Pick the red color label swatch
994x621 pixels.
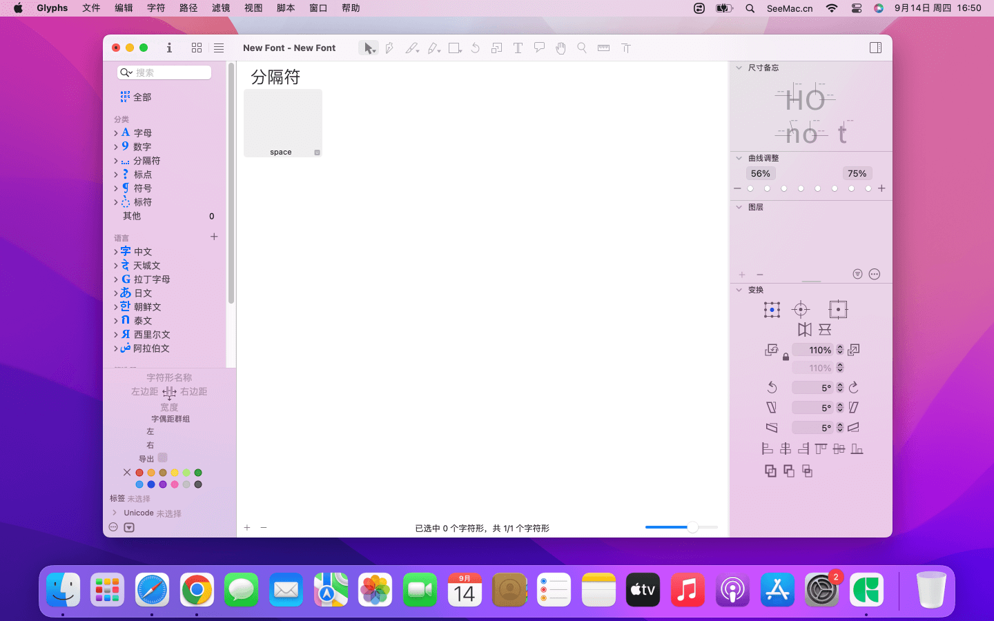(x=139, y=473)
